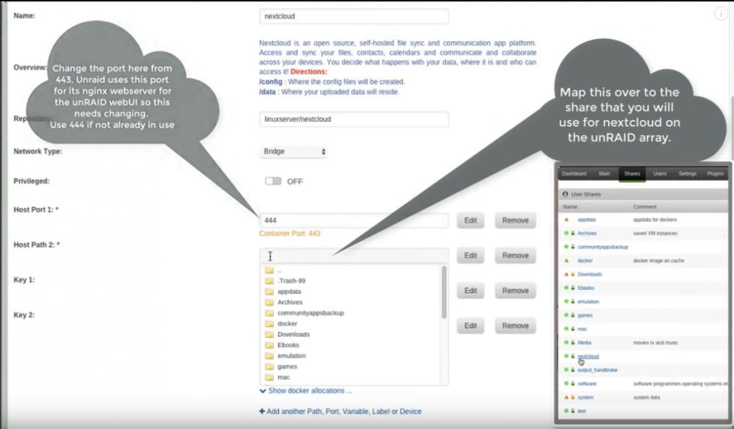Click the 'saved VM instances' comment
This screenshot has width=734, height=429.
[x=655, y=234]
